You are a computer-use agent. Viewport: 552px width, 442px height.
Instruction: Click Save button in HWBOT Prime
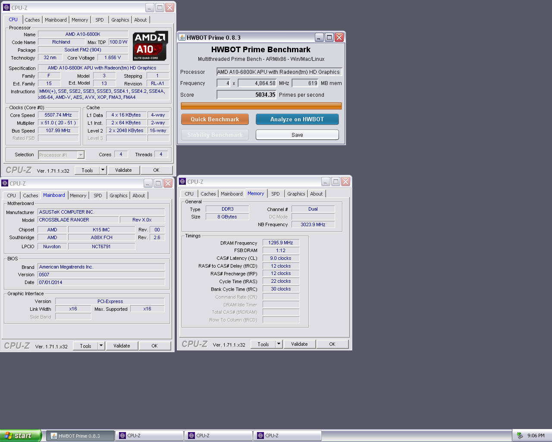coord(297,135)
